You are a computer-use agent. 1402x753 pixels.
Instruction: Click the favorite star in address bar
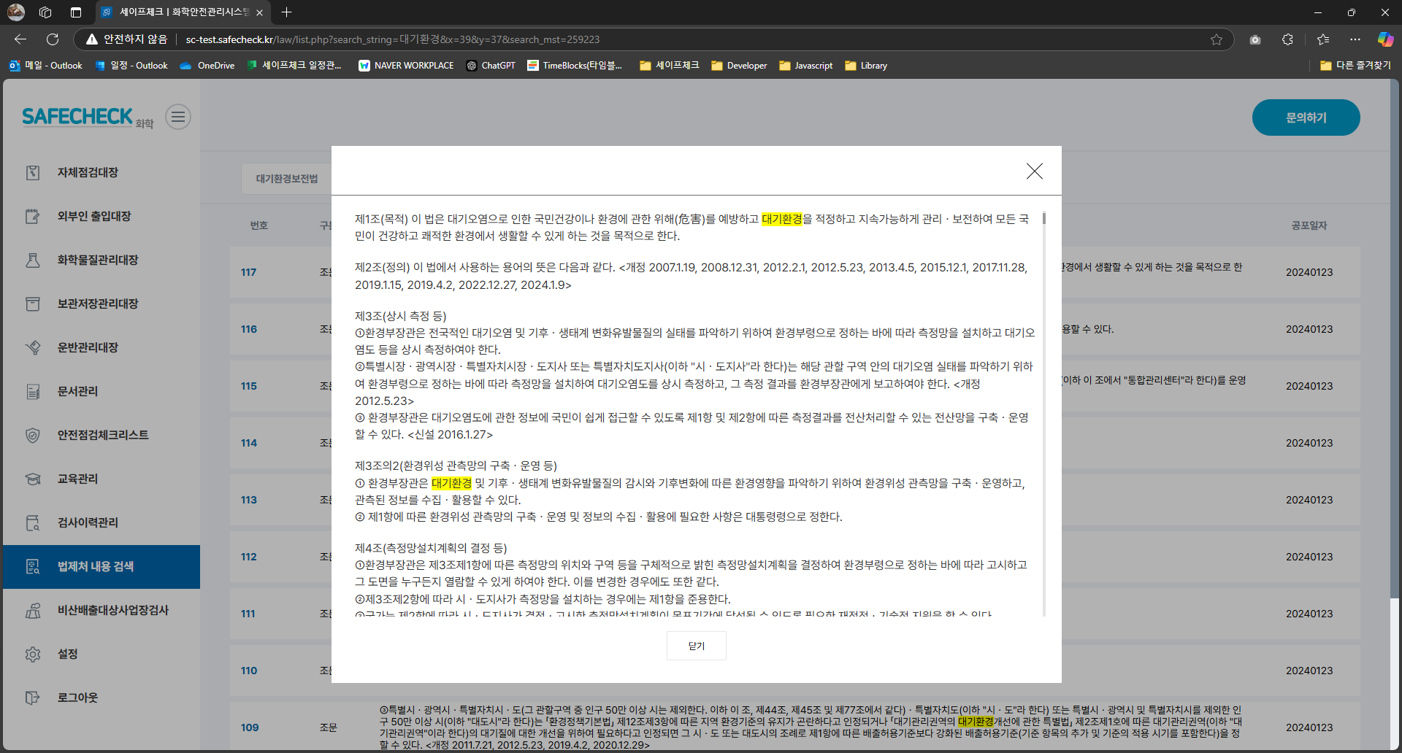(1217, 39)
